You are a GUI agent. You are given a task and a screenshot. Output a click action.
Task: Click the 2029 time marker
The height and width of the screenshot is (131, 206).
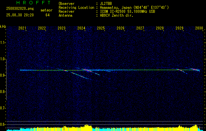pyautogui.click(x=179, y=28)
